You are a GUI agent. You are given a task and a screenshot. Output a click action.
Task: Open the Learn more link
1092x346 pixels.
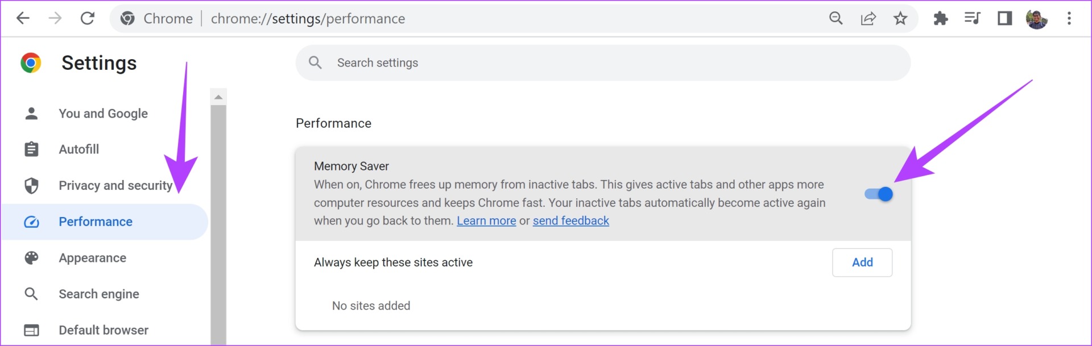click(486, 221)
